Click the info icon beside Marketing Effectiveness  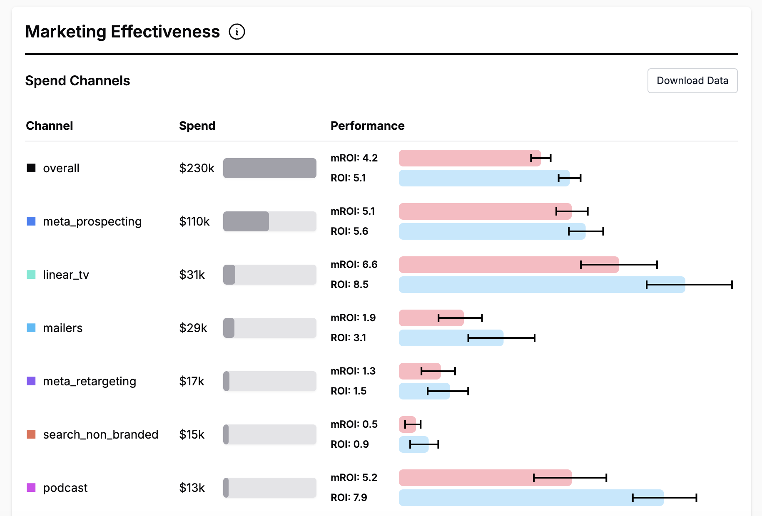click(237, 32)
